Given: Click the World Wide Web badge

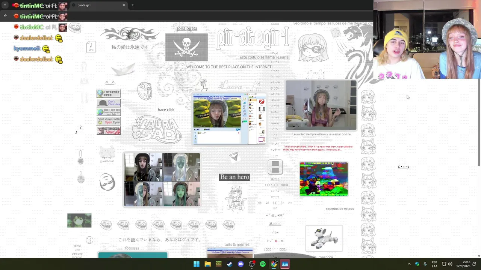Looking at the screenshot, I should point(109,112).
